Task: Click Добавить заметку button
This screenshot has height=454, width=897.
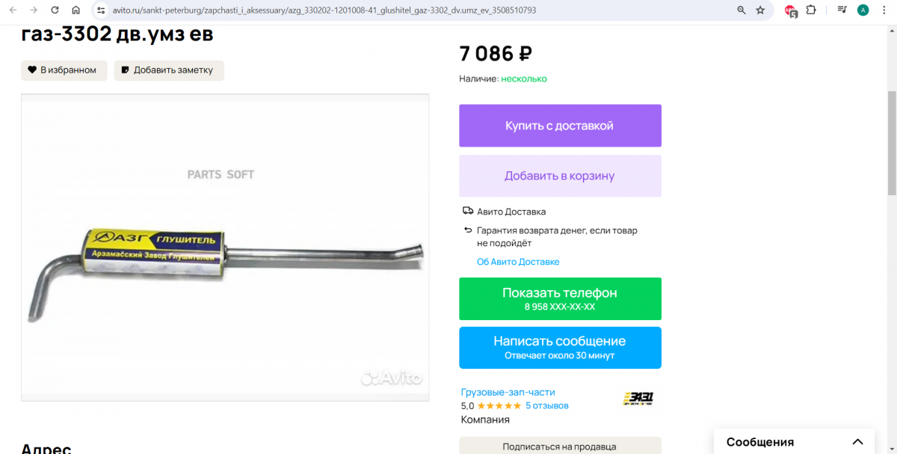Action: (169, 70)
